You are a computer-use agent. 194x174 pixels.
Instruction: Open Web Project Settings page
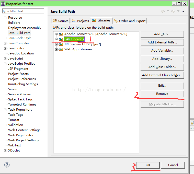point(24,140)
